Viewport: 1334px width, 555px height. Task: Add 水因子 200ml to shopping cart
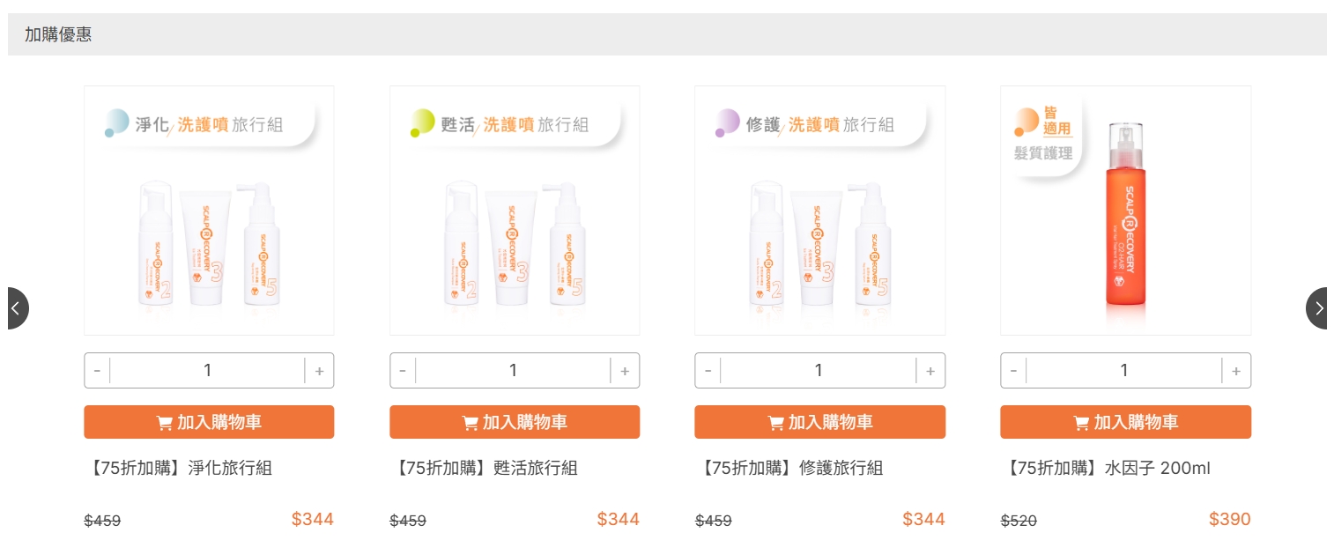click(1125, 422)
